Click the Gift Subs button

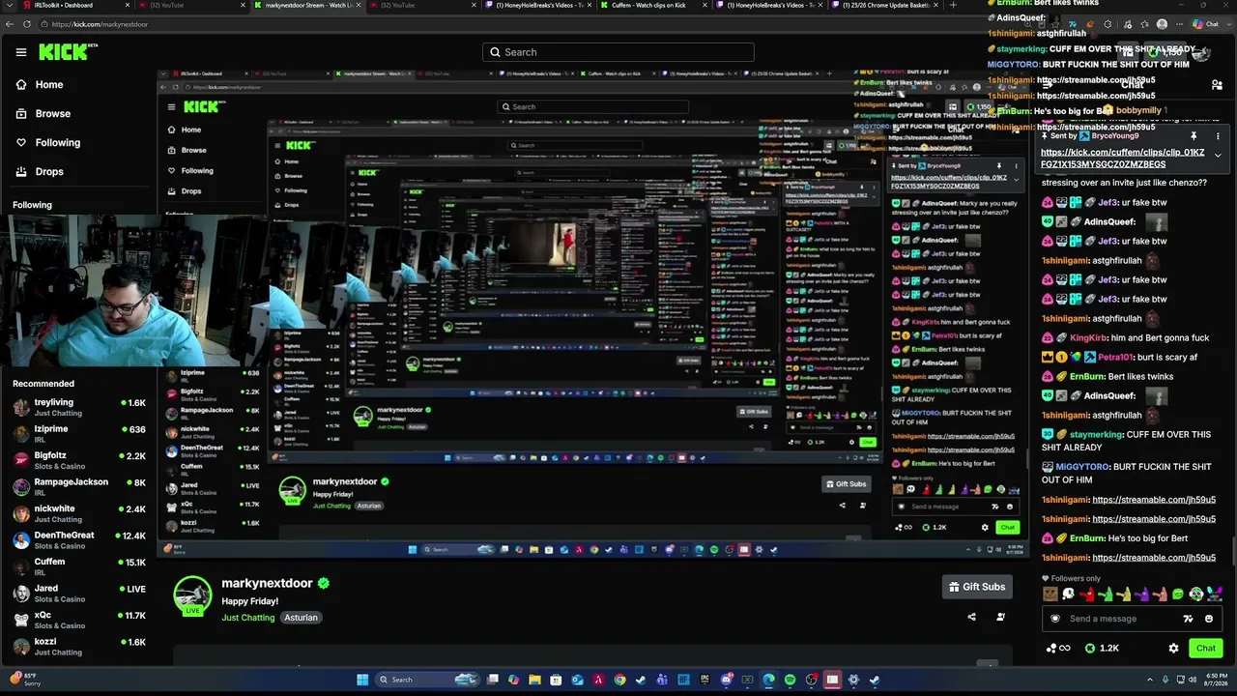click(977, 587)
